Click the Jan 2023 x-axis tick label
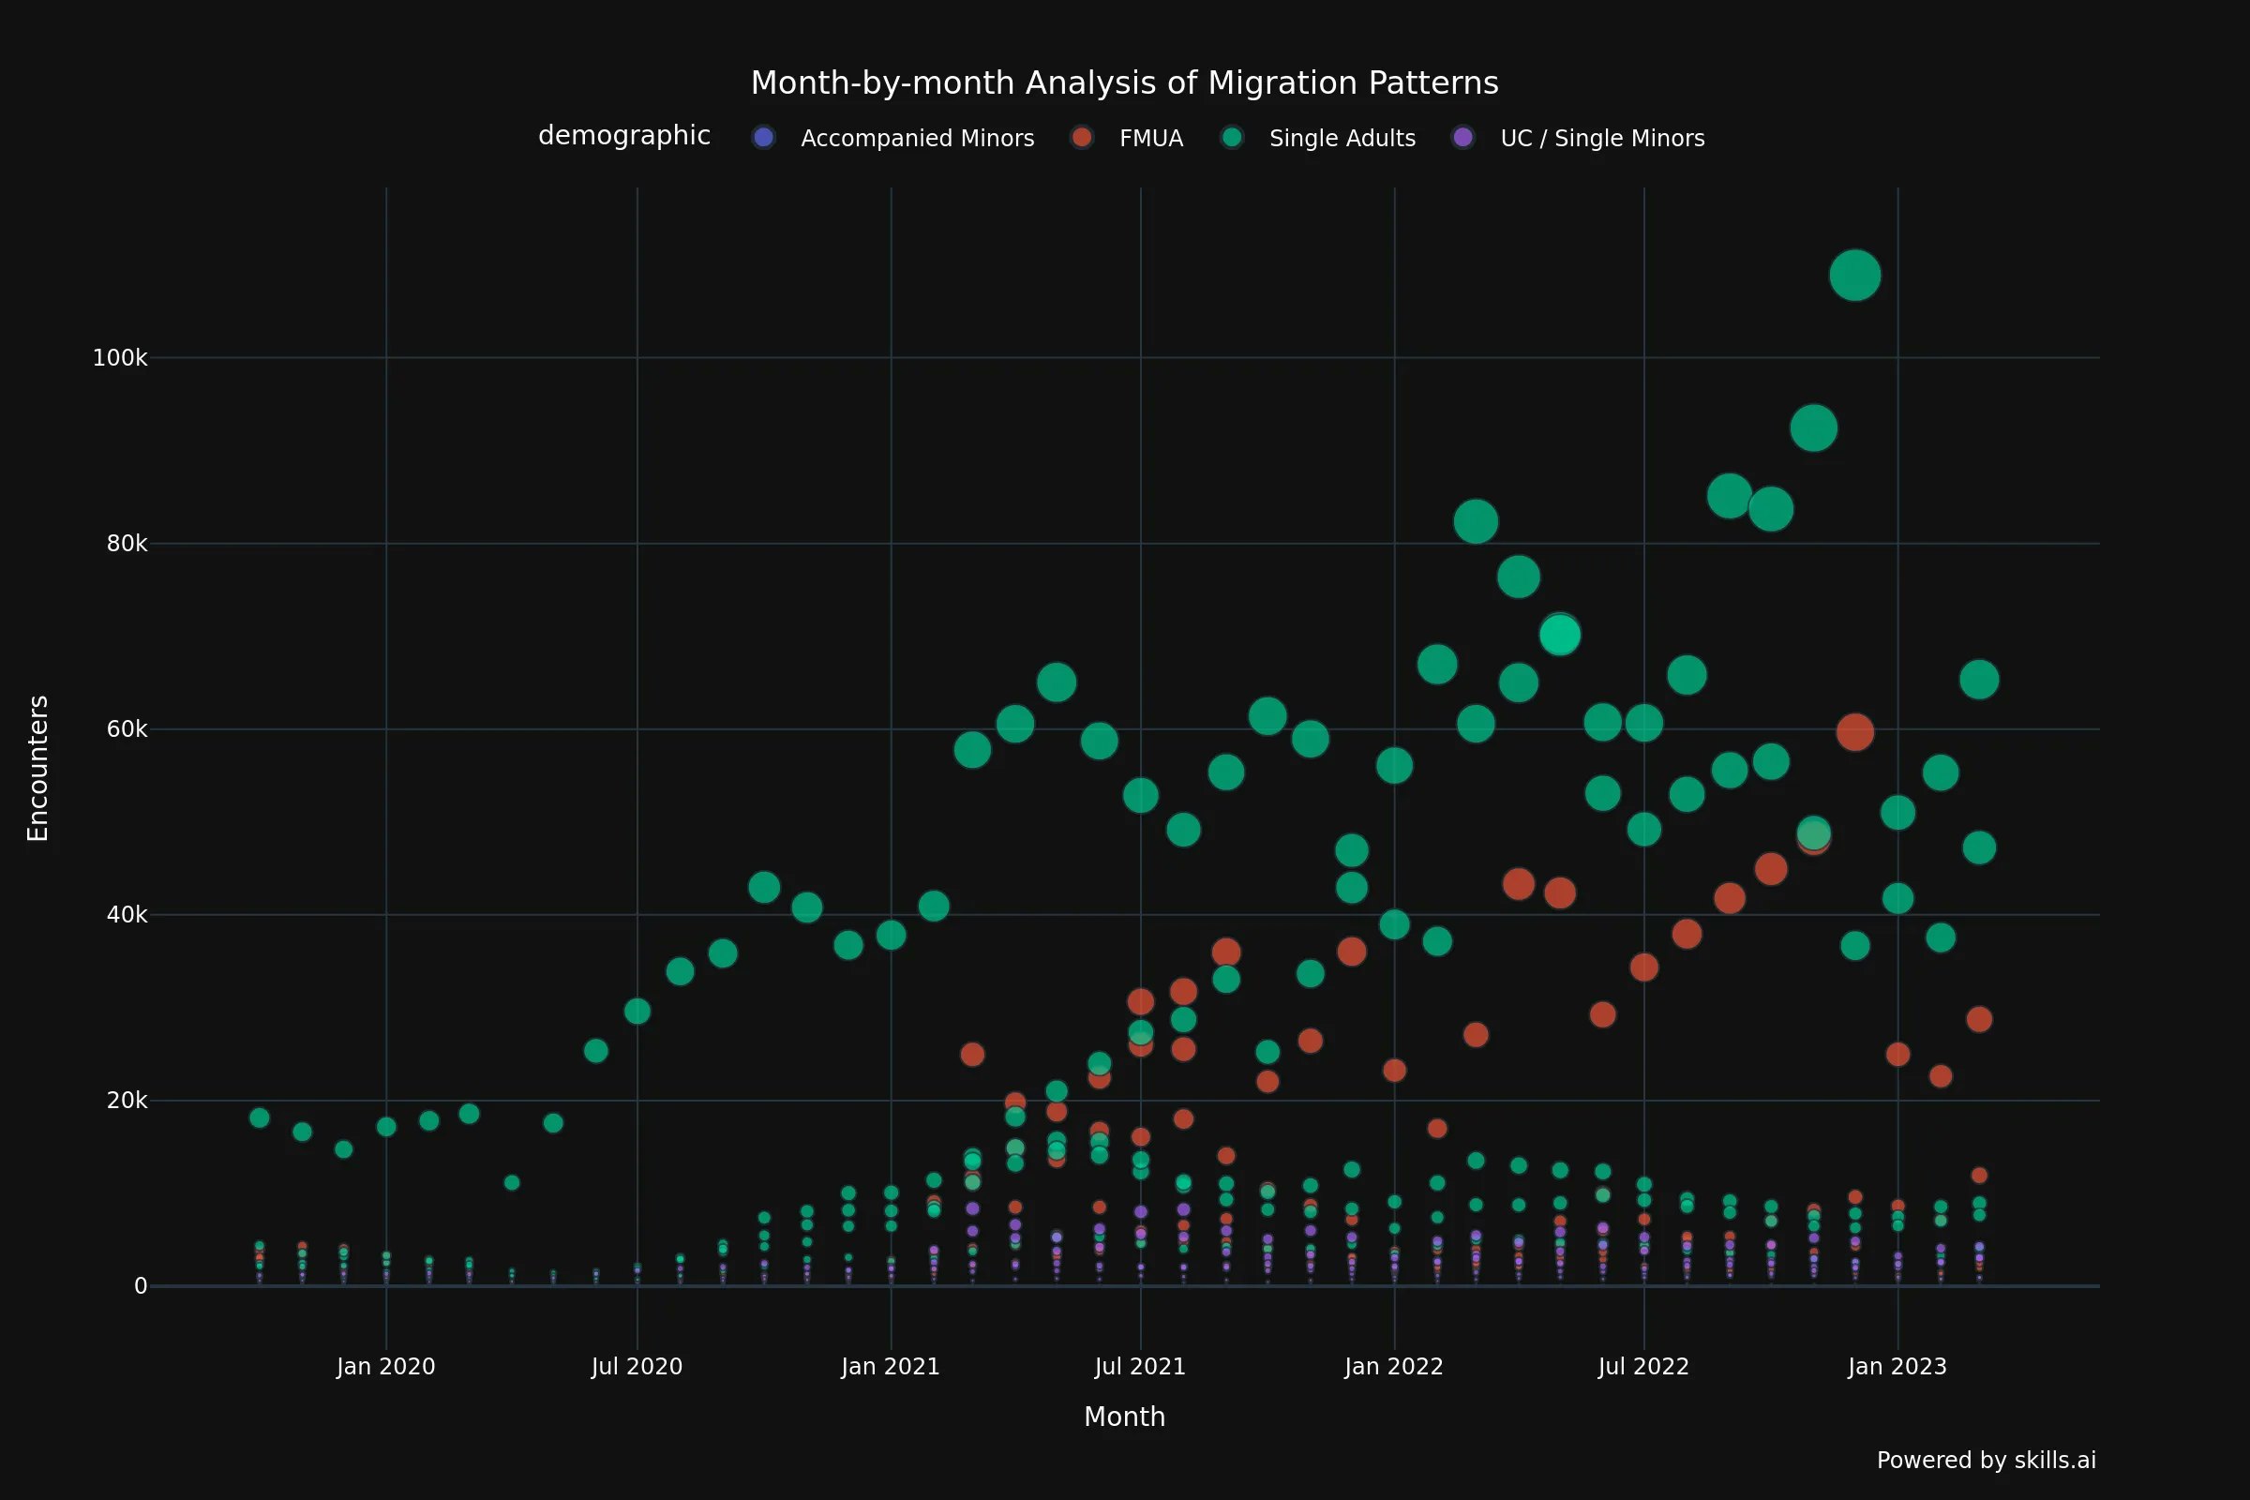Screen dimensions: 2250x1500 click(x=1896, y=1366)
